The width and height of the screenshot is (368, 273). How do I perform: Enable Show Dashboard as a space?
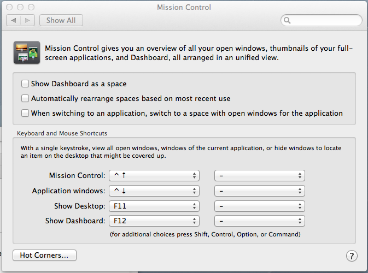25,84
